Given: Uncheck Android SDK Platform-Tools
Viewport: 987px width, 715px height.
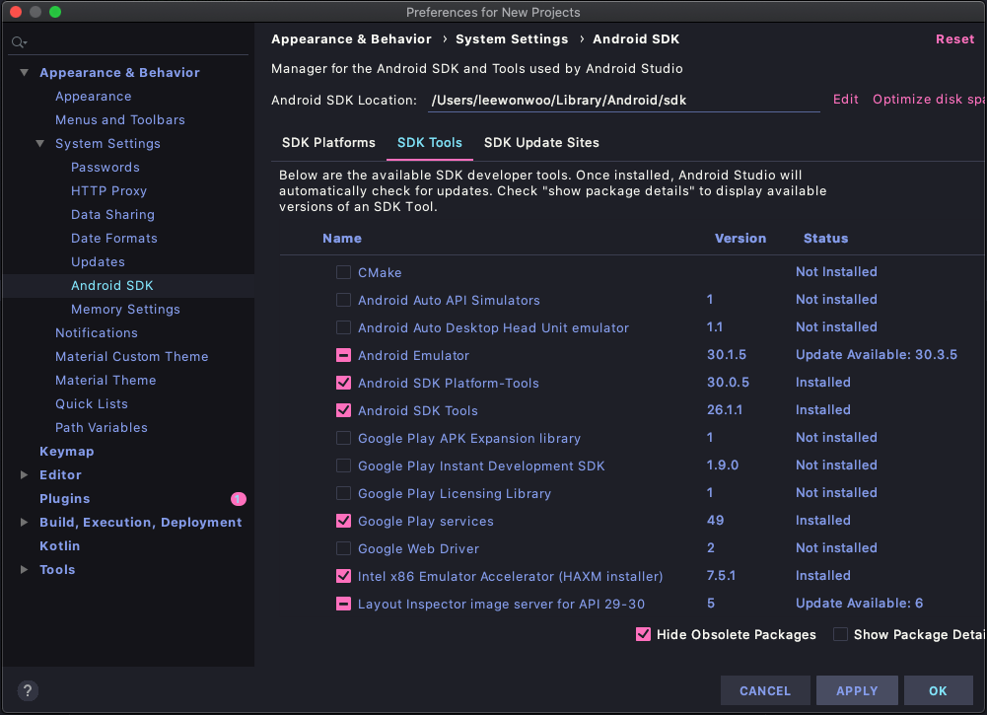Looking at the screenshot, I should [343, 383].
